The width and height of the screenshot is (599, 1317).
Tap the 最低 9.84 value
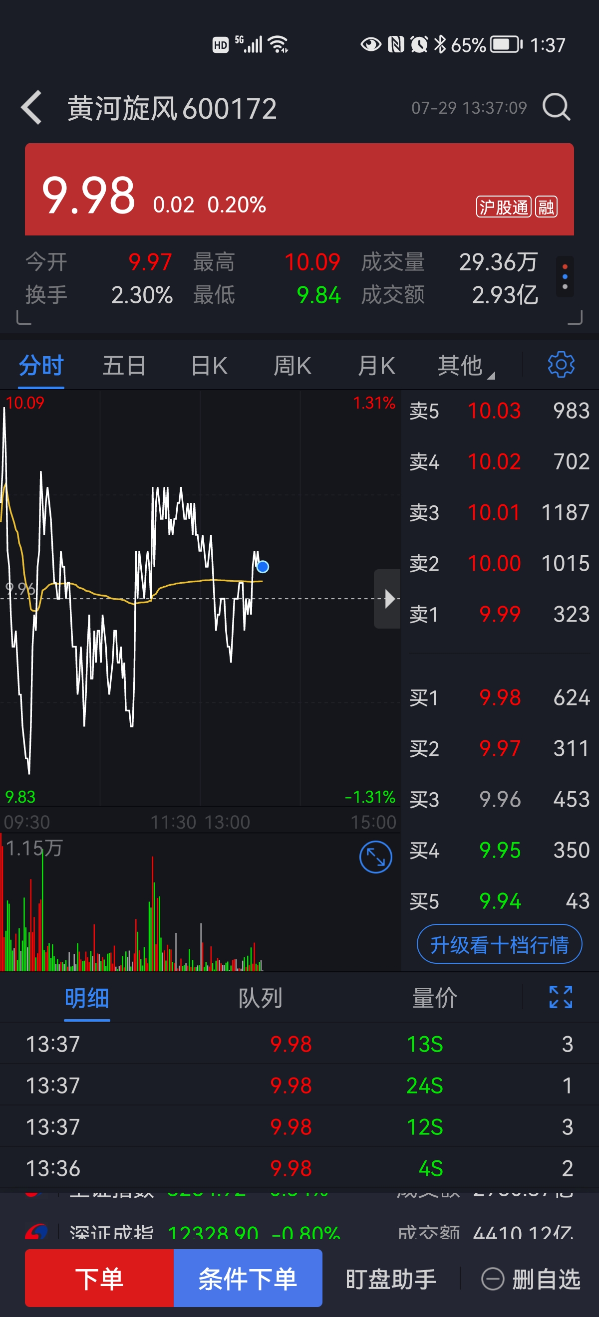[x=318, y=295]
